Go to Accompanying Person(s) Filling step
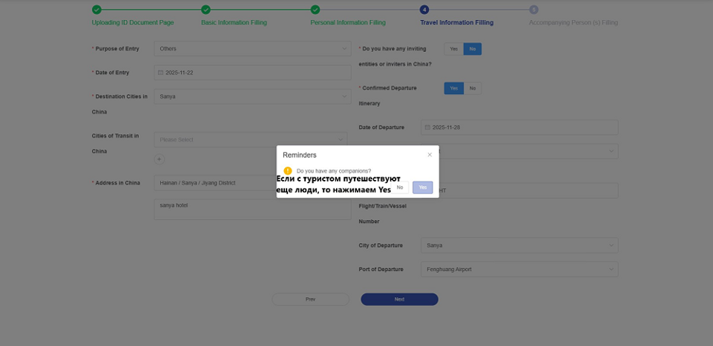713x346 pixels. pyautogui.click(x=573, y=22)
